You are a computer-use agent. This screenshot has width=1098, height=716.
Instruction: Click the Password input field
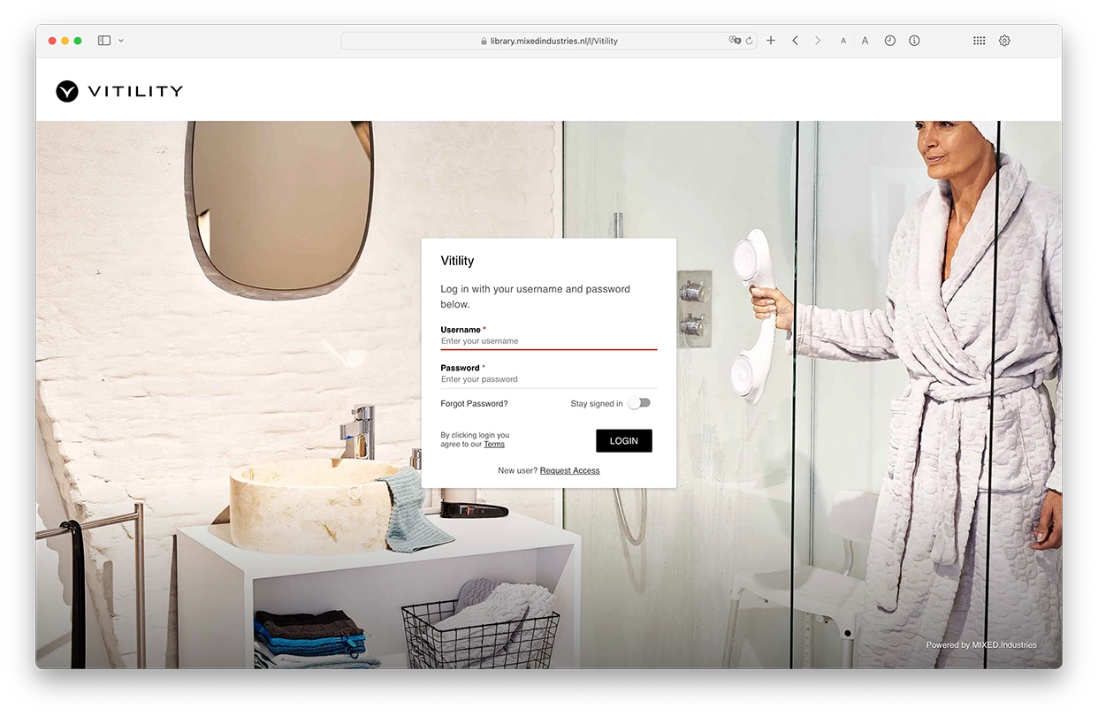click(x=548, y=379)
